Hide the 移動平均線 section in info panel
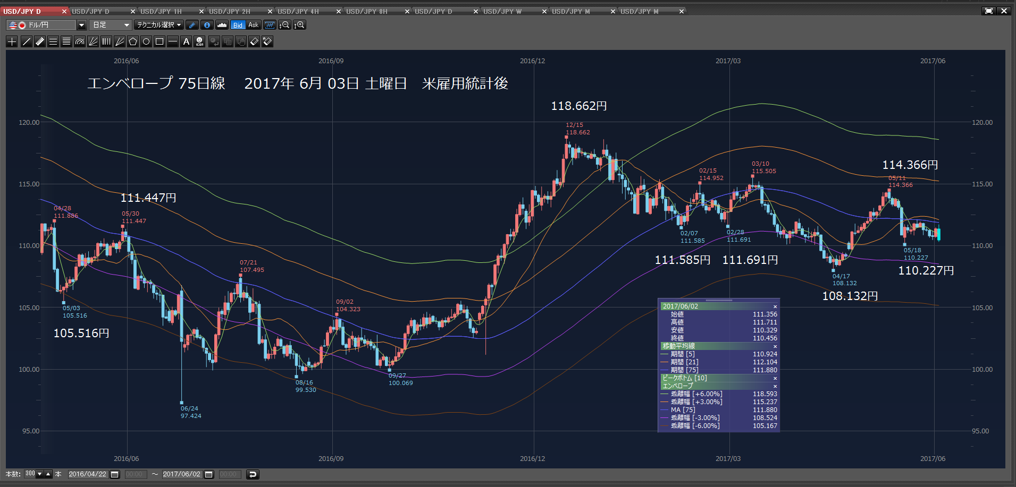 coord(775,346)
